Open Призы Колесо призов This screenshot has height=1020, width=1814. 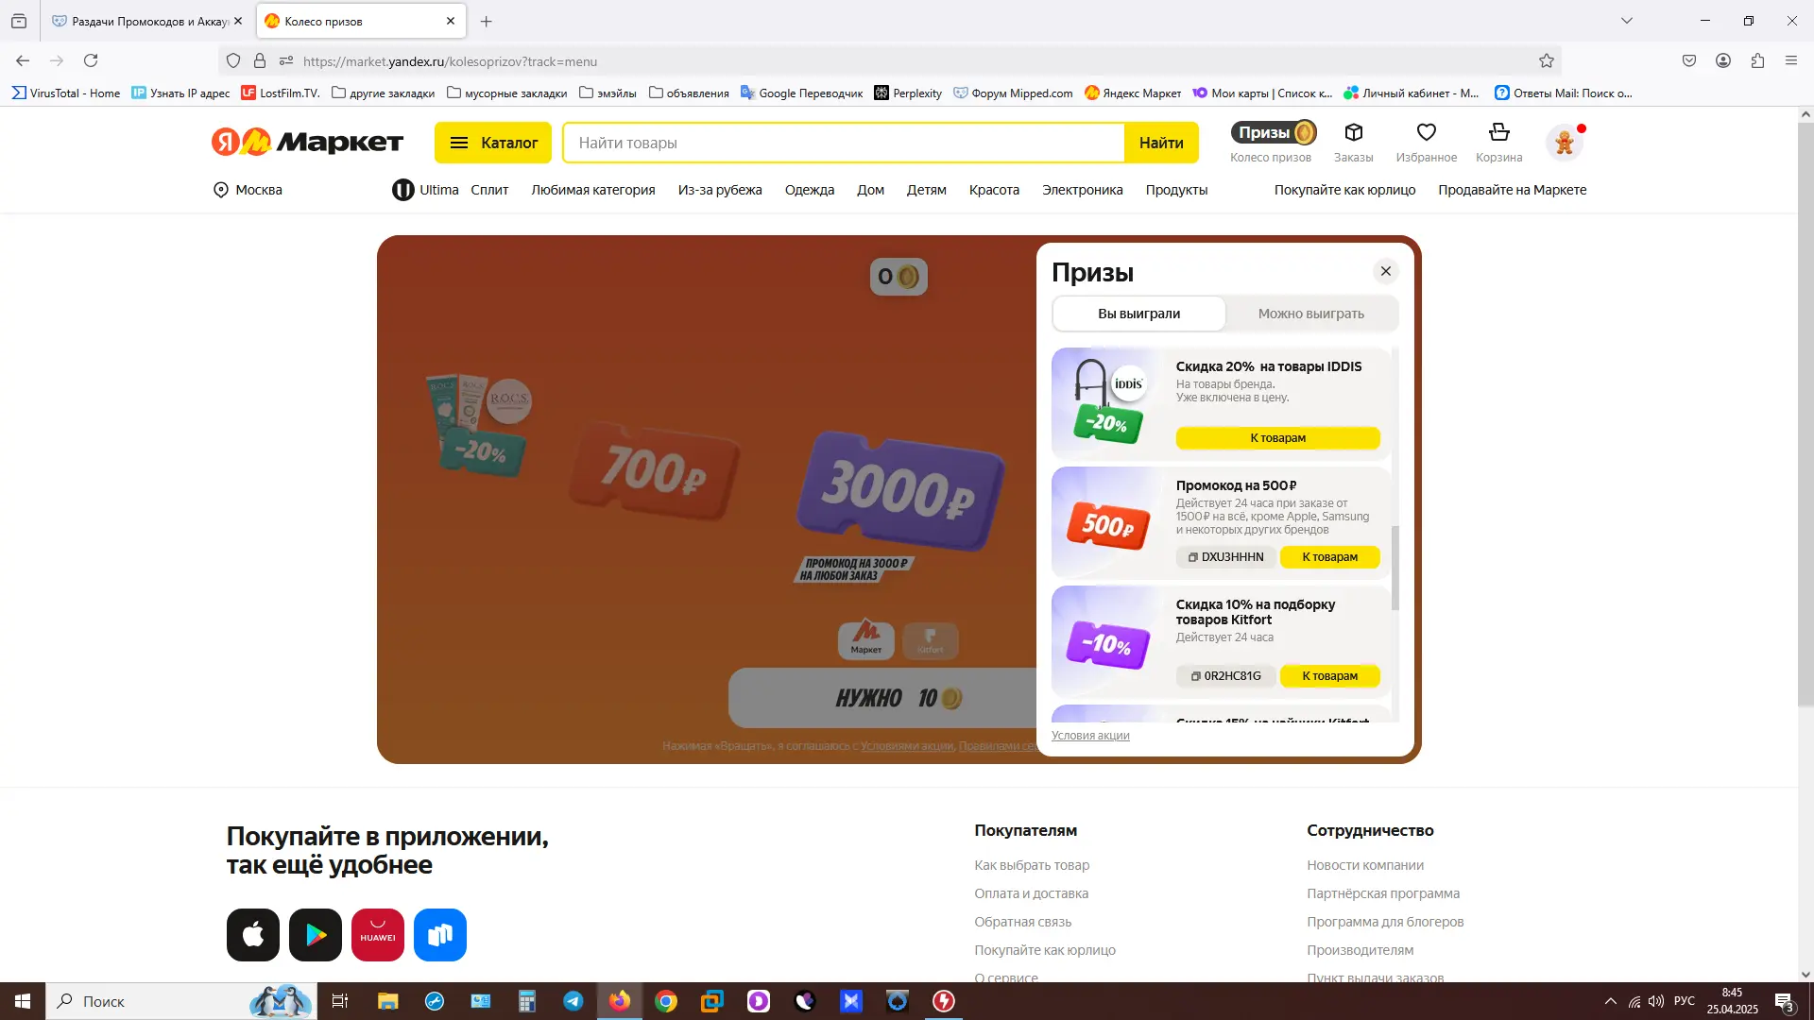(x=1272, y=142)
